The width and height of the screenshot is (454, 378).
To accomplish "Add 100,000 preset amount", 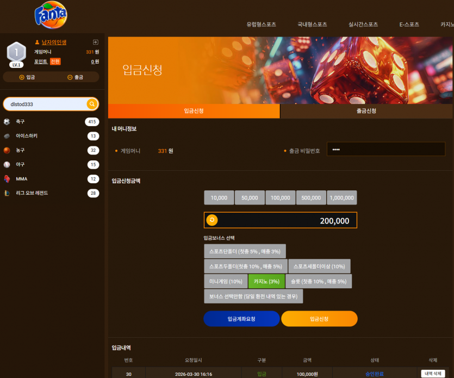I will 280,197.
